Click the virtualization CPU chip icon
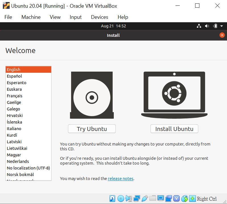The height and width of the screenshot is (204, 227). click(x=176, y=199)
